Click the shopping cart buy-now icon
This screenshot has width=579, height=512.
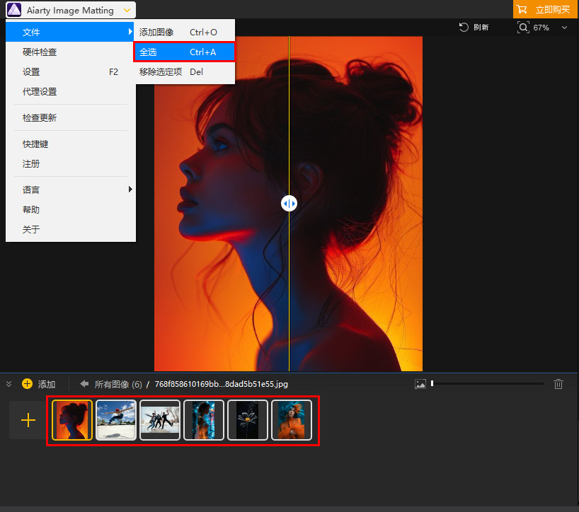point(522,9)
